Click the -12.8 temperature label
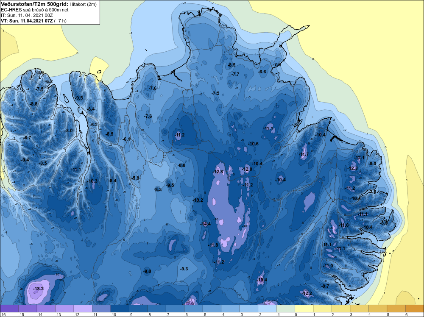 pyautogui.click(x=218, y=172)
